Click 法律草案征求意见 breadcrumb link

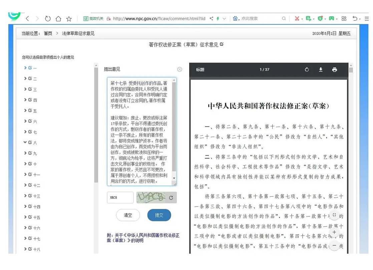[78, 34]
